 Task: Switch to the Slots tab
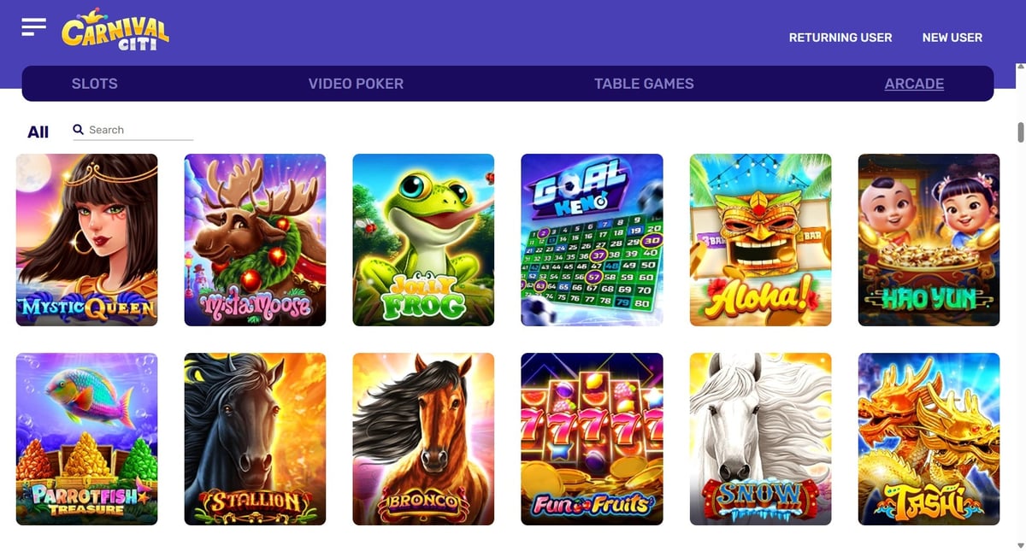[95, 84]
